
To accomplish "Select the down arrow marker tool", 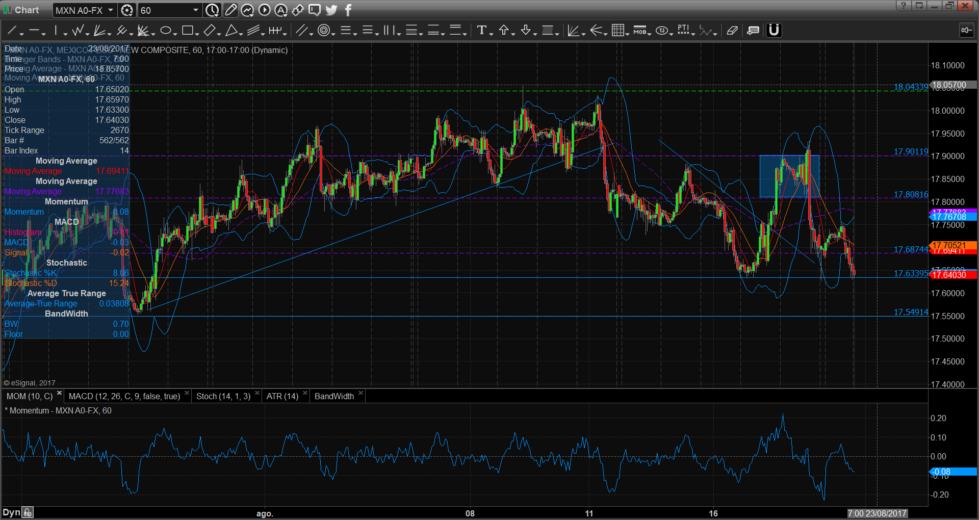I will (526, 31).
